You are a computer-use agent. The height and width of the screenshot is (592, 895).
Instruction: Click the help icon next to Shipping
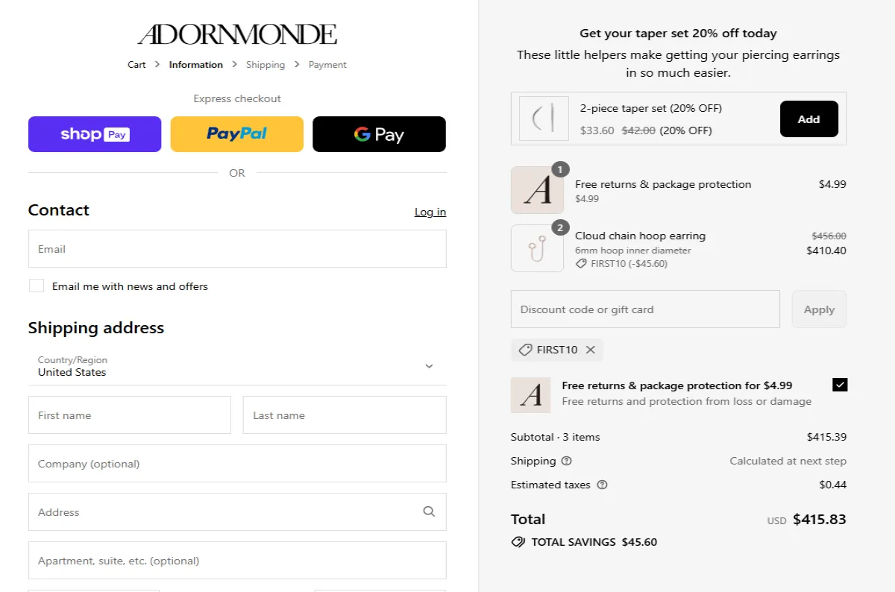[565, 461]
